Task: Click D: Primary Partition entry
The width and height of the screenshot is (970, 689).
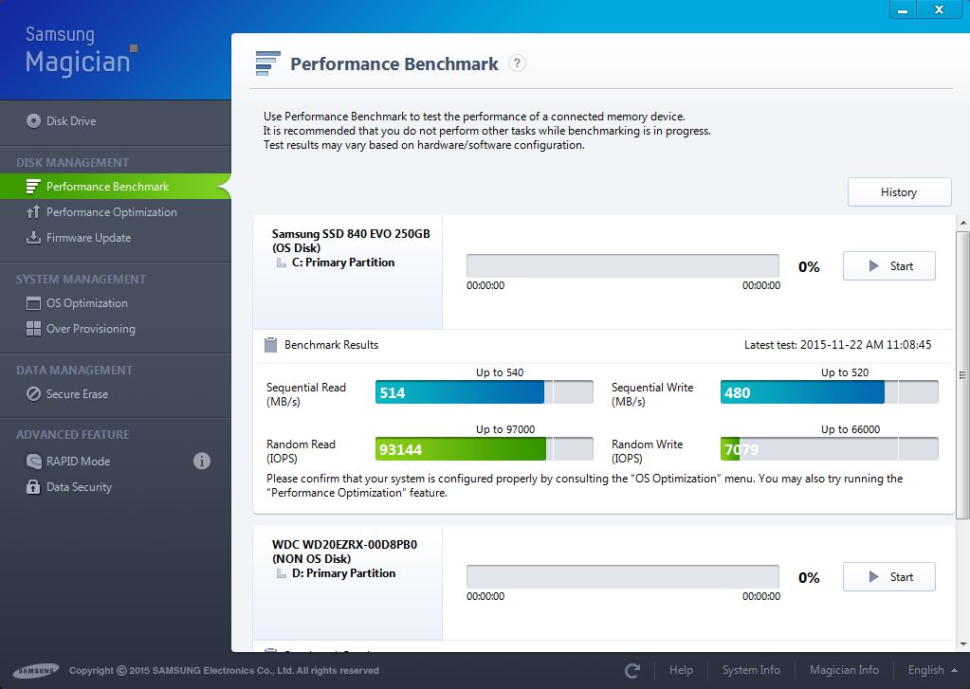Action: (x=343, y=573)
